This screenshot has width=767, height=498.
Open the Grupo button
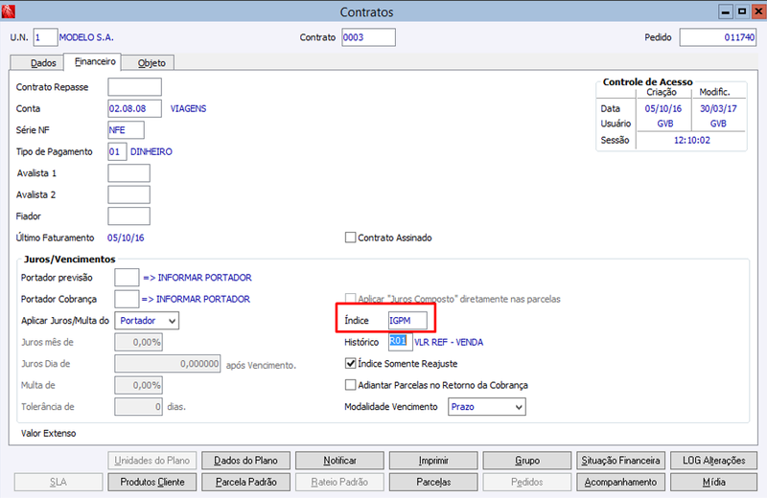click(x=526, y=461)
